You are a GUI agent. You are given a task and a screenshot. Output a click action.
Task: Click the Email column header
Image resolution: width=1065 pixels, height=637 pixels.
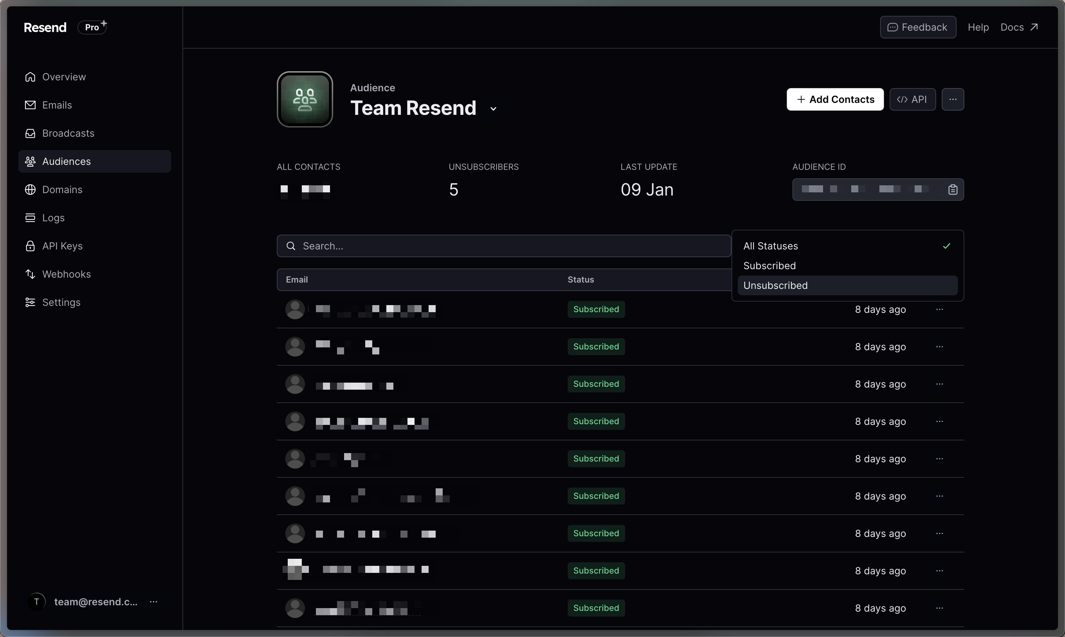click(x=297, y=279)
